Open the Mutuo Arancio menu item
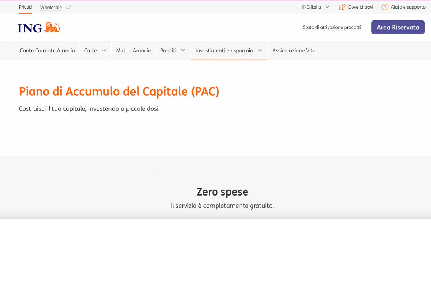The image size is (431, 287). (133, 51)
